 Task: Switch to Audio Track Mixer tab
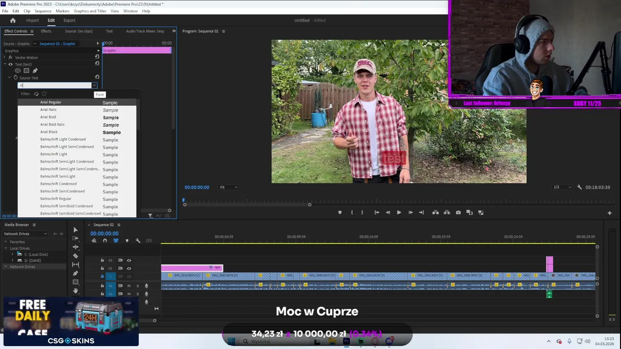[x=145, y=31]
